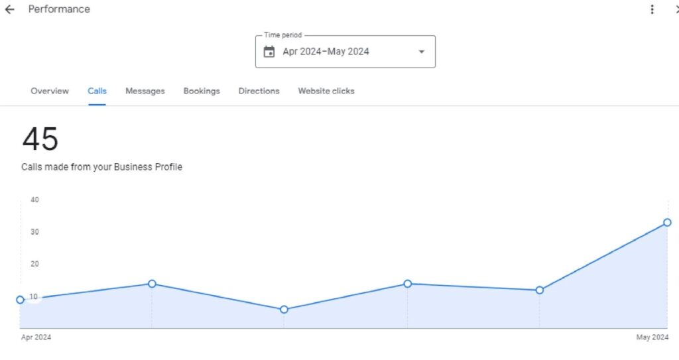Viewport: 679px width, 360px height.
Task: Click the back arrow next to Performance
Action: 9,9
